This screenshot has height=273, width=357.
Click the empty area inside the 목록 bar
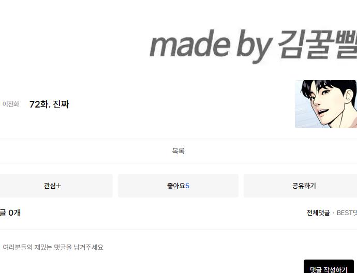91,151
